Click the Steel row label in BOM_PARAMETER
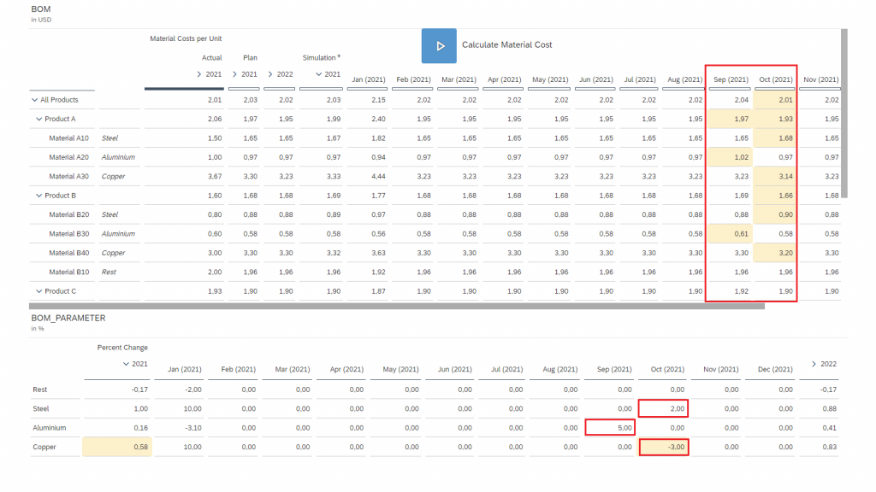 coord(41,409)
